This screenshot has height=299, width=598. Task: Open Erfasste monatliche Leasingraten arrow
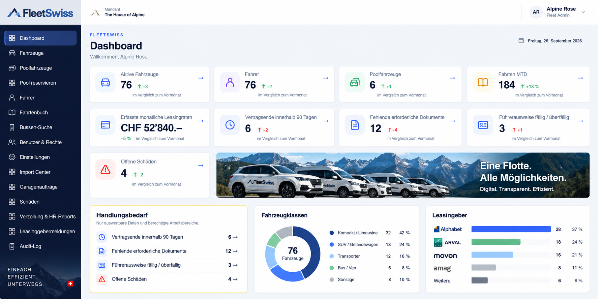coord(201,121)
